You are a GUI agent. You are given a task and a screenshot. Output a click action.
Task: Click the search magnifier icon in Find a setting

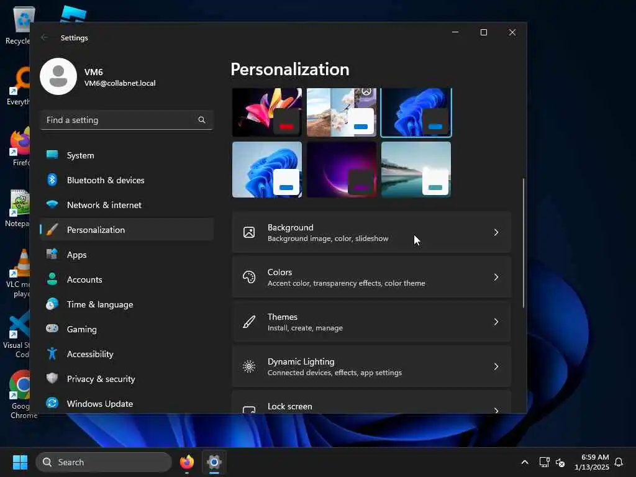tap(202, 120)
